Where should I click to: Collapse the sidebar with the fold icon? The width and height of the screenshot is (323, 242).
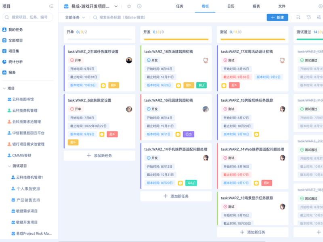[51, 6]
